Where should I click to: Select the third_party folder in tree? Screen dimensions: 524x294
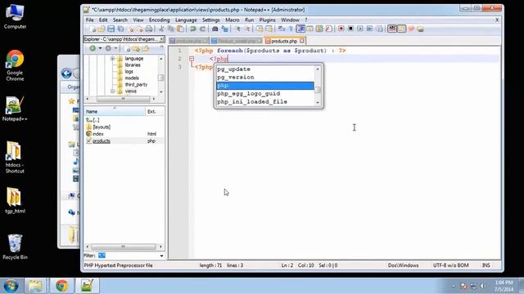click(136, 85)
